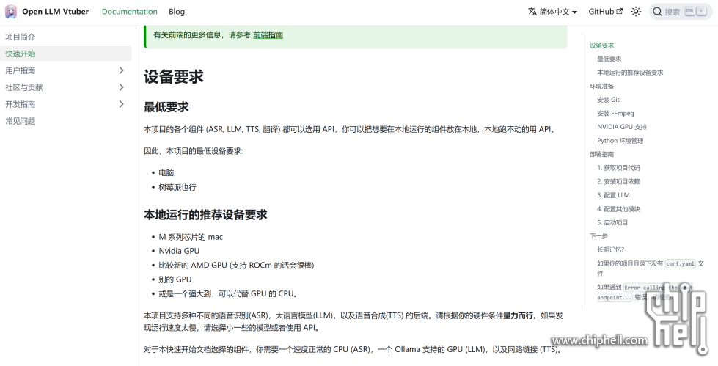Jump to 安装 FFmpeg in contents
Screen dimensions: 718x366
615,113
